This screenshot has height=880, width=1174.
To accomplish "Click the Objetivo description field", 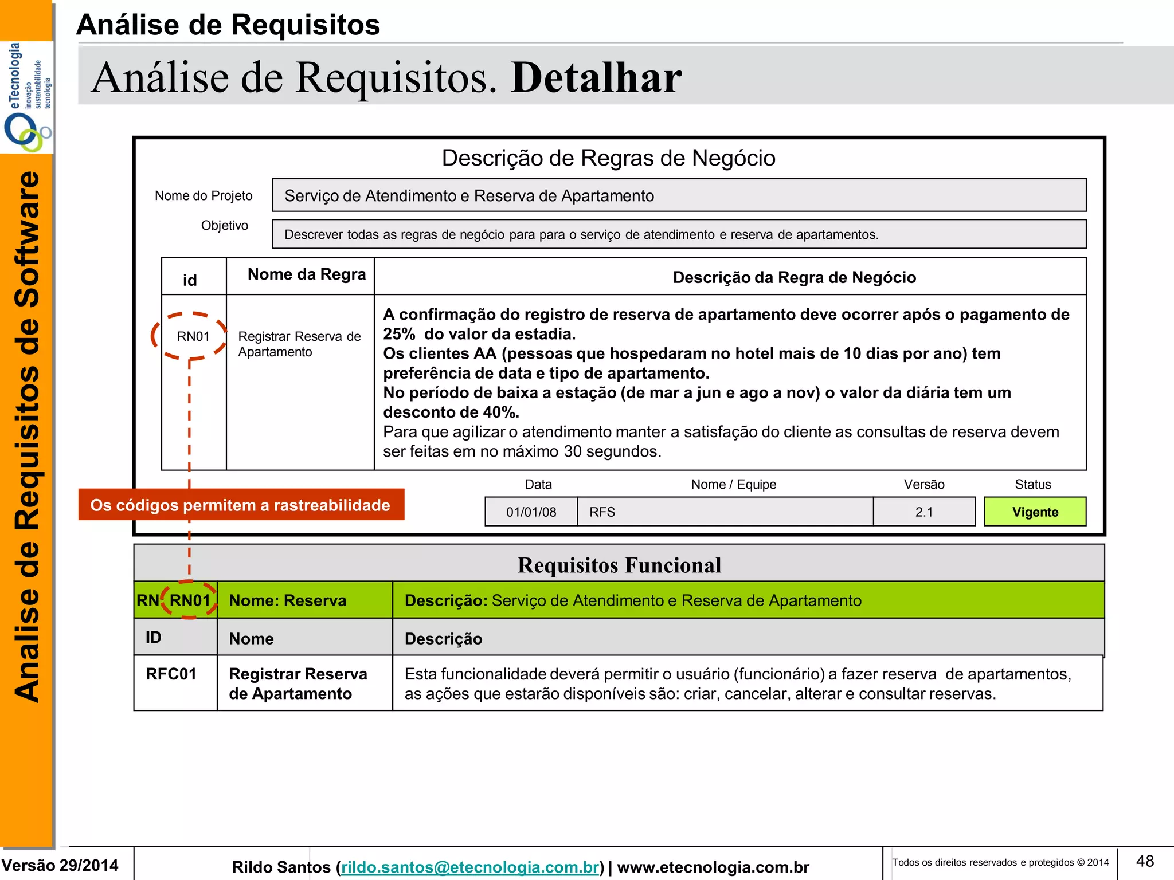I will coord(679,234).
